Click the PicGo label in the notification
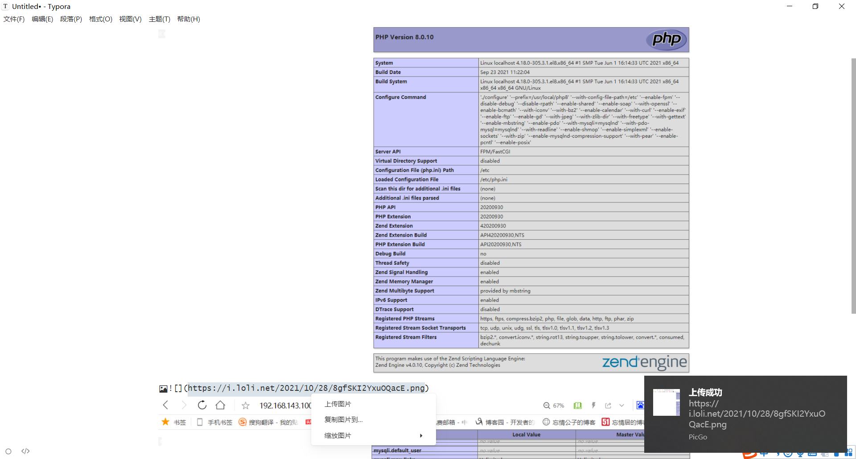This screenshot has width=856, height=459. 698,437
